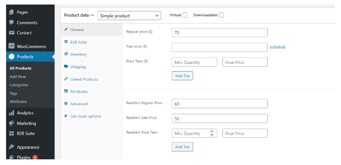Click the B2B Suite sidebar grid icon
The image size is (341, 165).
(x=11, y=134)
